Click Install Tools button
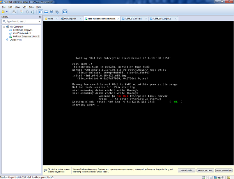 coord(186,170)
